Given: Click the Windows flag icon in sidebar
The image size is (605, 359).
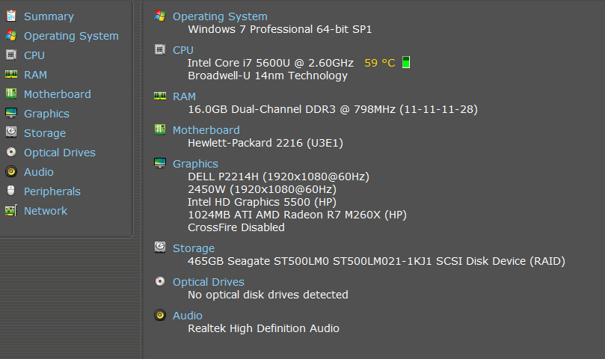Looking at the screenshot, I should [x=10, y=35].
